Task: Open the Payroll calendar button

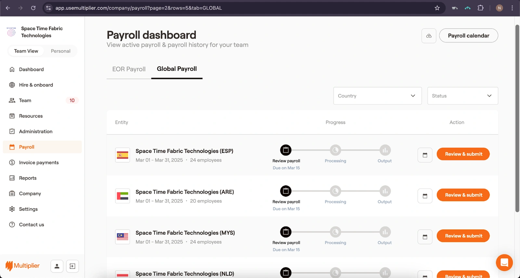Action: (469, 36)
